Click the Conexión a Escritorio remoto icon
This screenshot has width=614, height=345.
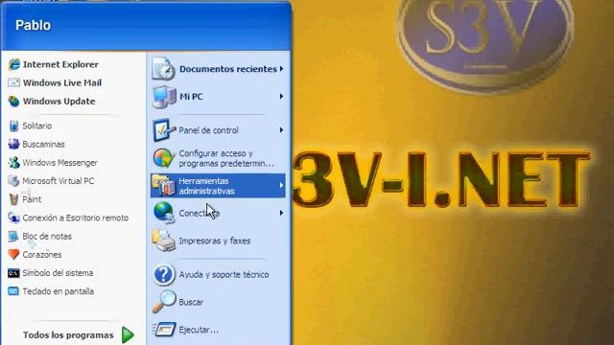[14, 218]
